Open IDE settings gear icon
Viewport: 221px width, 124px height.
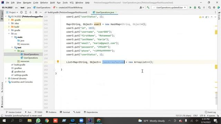point(214,8)
